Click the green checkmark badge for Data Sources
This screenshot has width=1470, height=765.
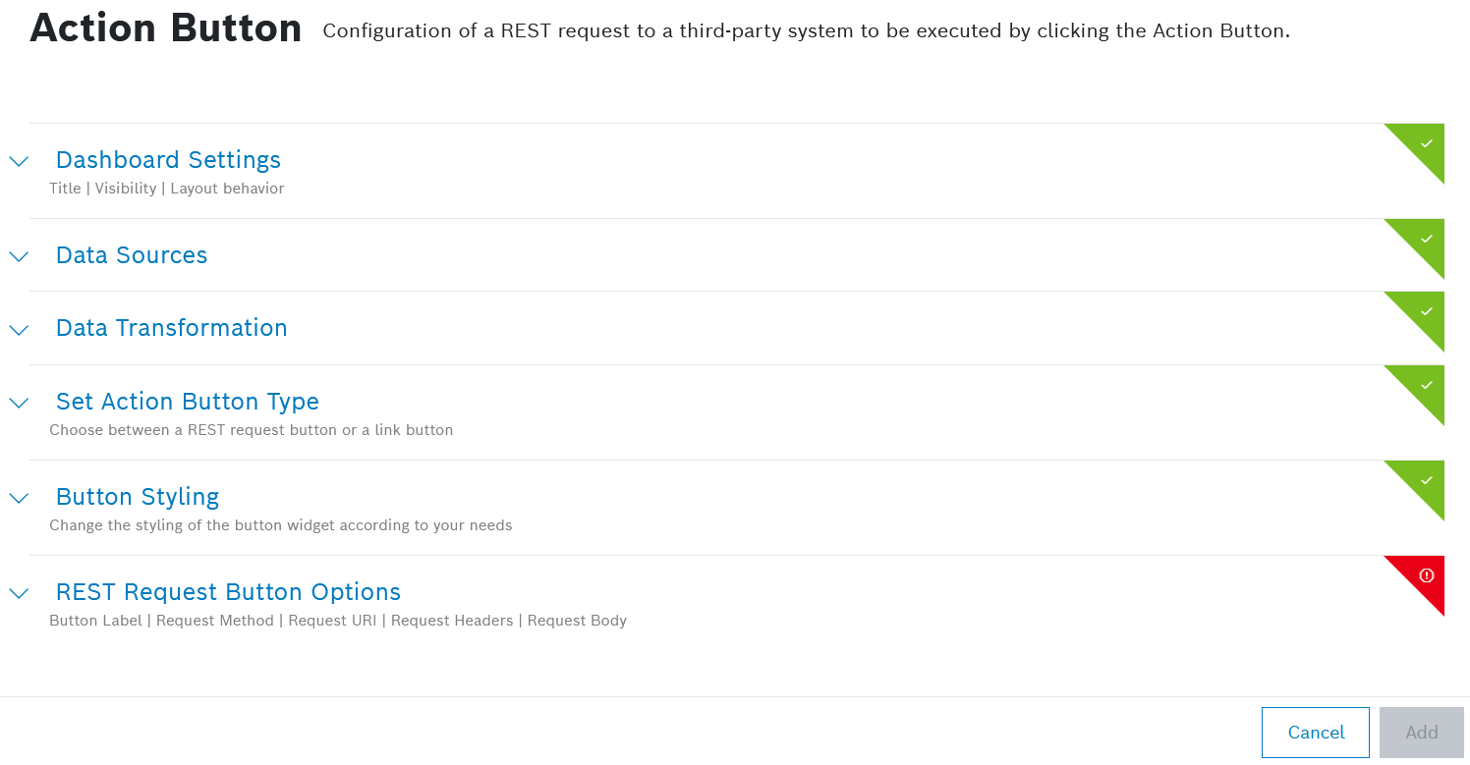coord(1426,239)
